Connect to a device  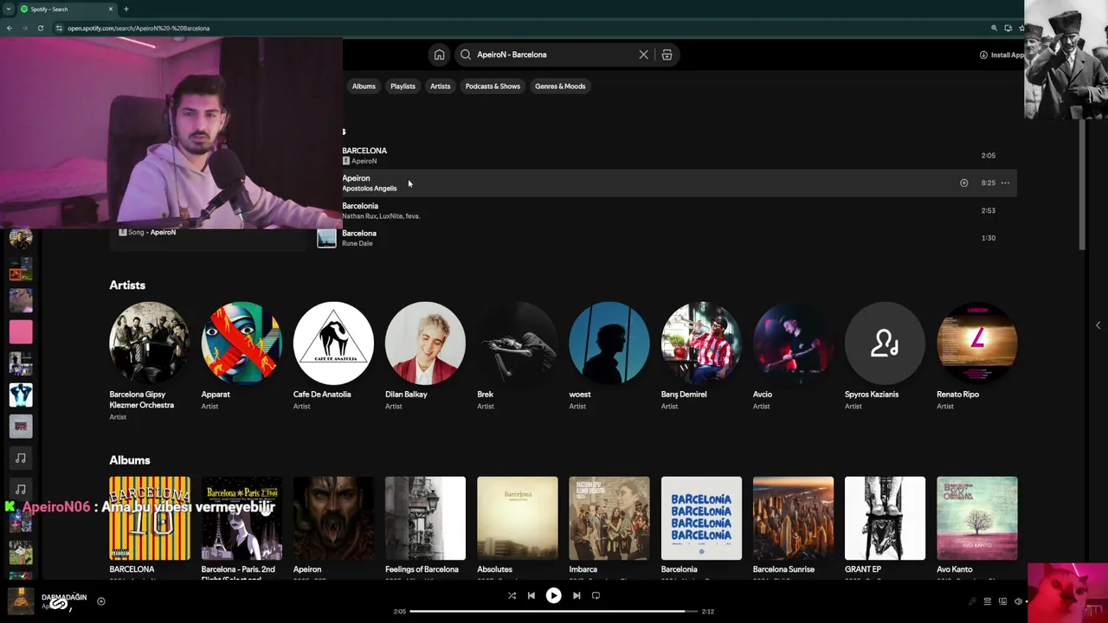click(1002, 601)
